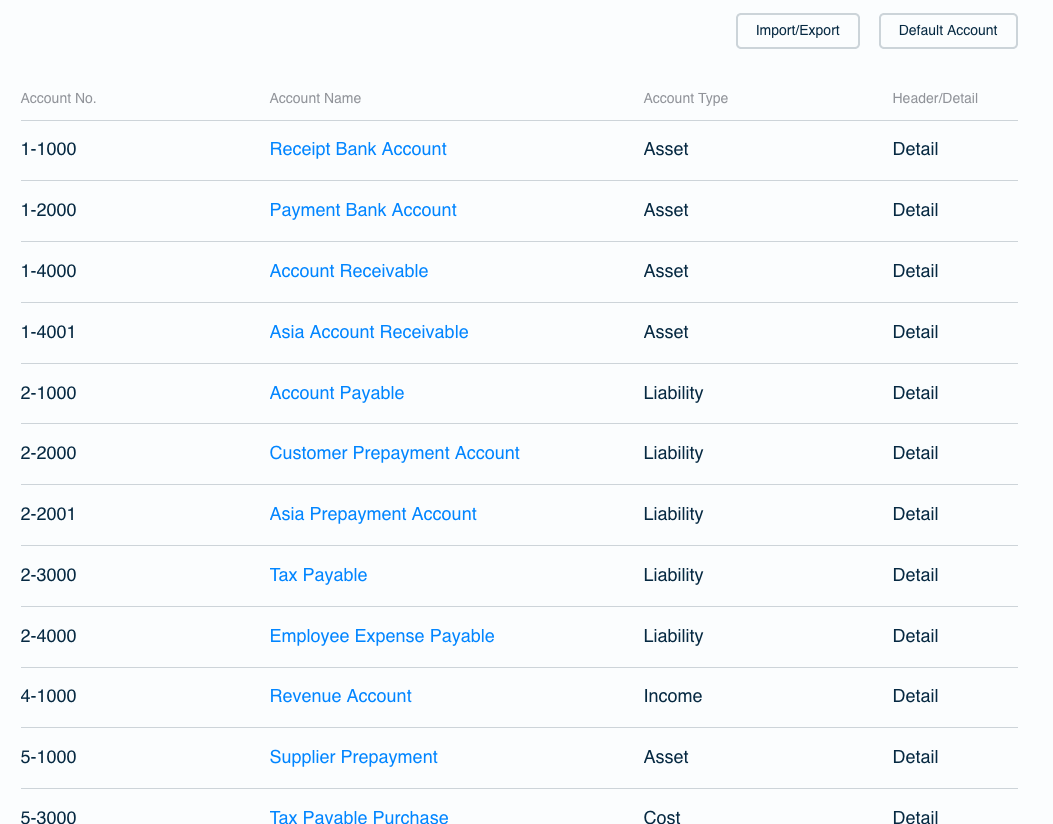This screenshot has width=1053, height=824.
Task: Click Liability type in Account Payable row
Action: coord(673,393)
